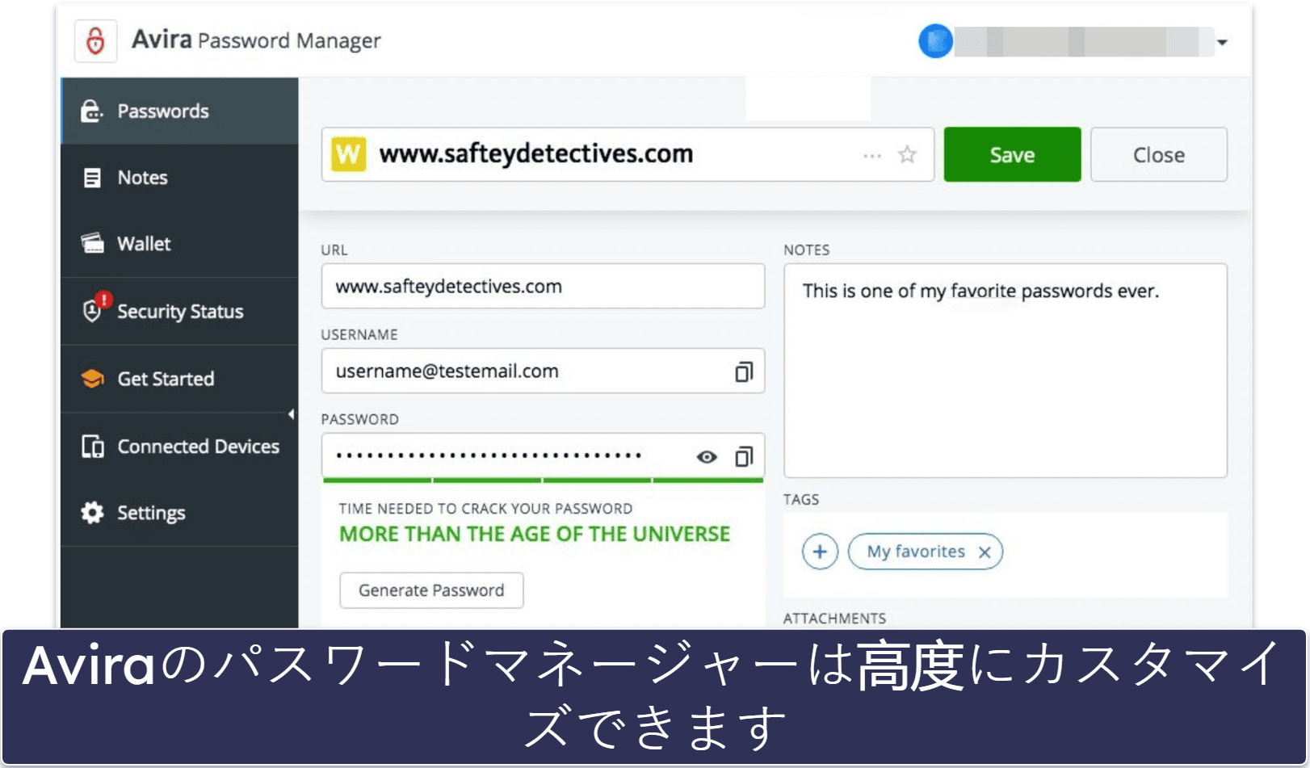Click the ATTACHMENTS section label

pos(834,619)
